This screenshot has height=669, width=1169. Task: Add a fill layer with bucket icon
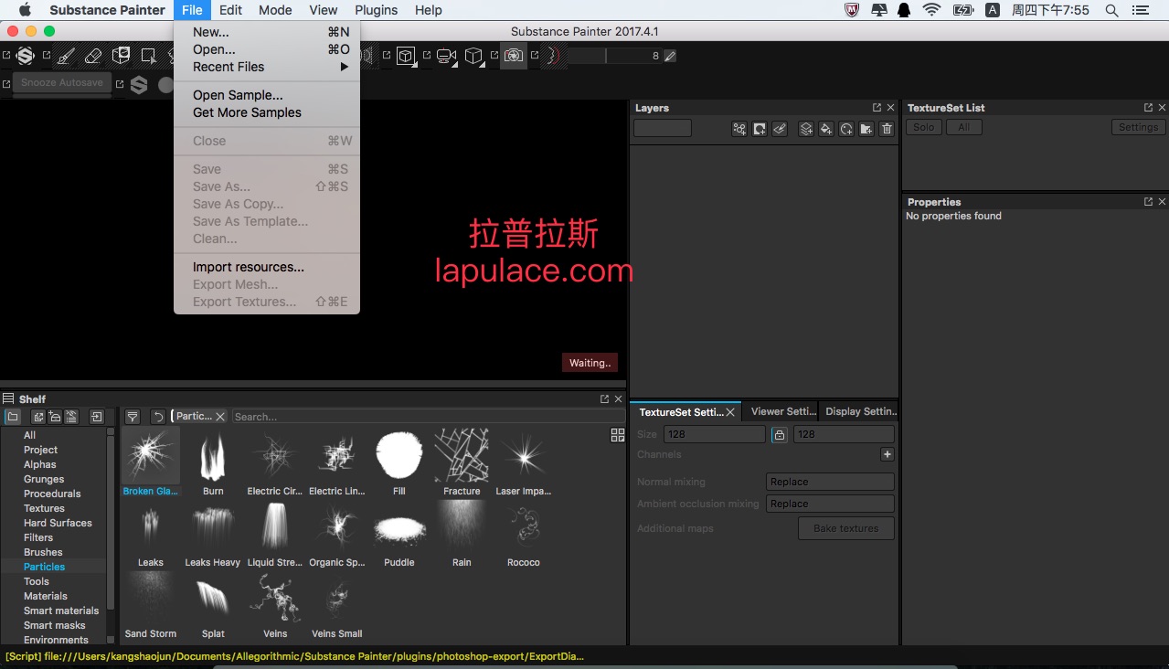(826, 129)
